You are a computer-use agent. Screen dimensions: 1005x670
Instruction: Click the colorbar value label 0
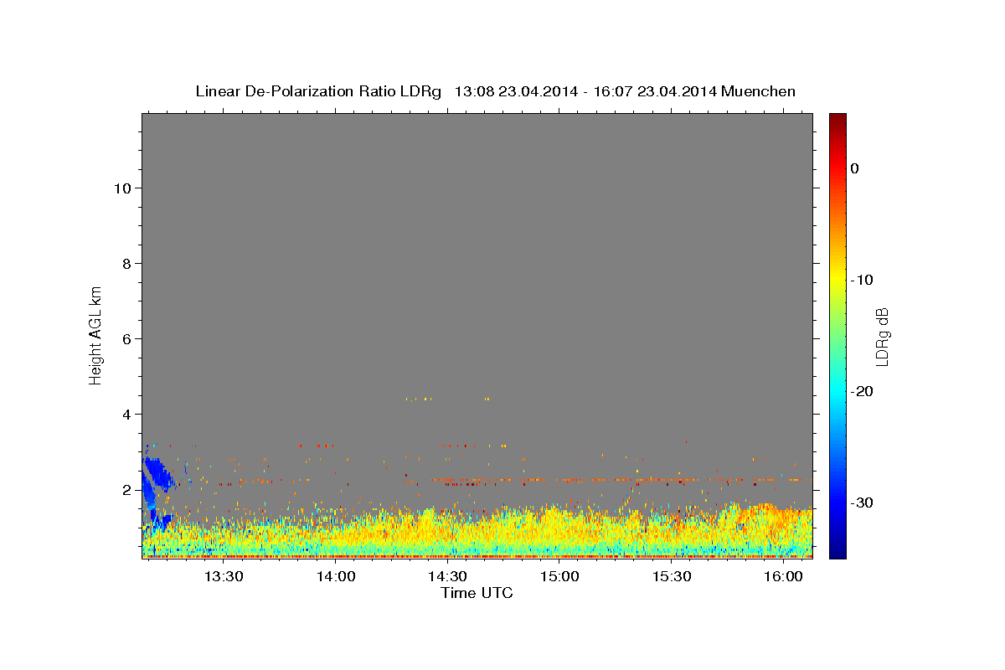click(854, 168)
